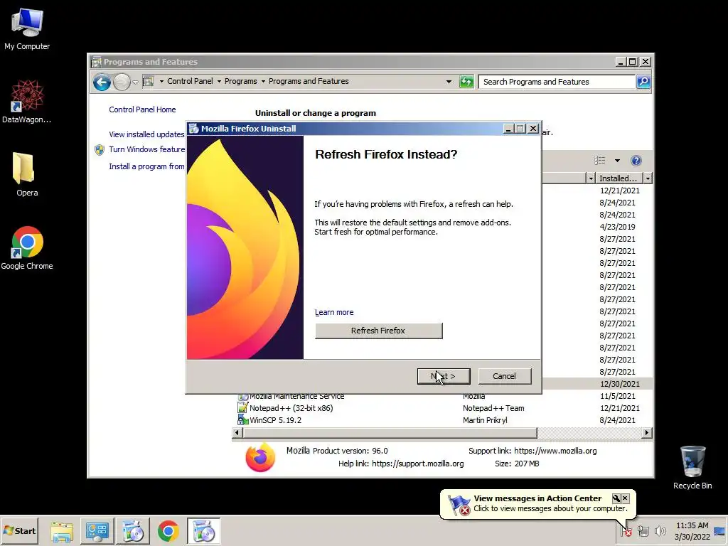Launch Google Chrome from the desktop
The image size is (728, 546).
pos(27,248)
